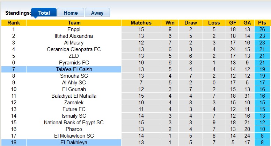Screen dimensions: 271x146
Task: Click Pyramids FC team name
Action: point(74,63)
